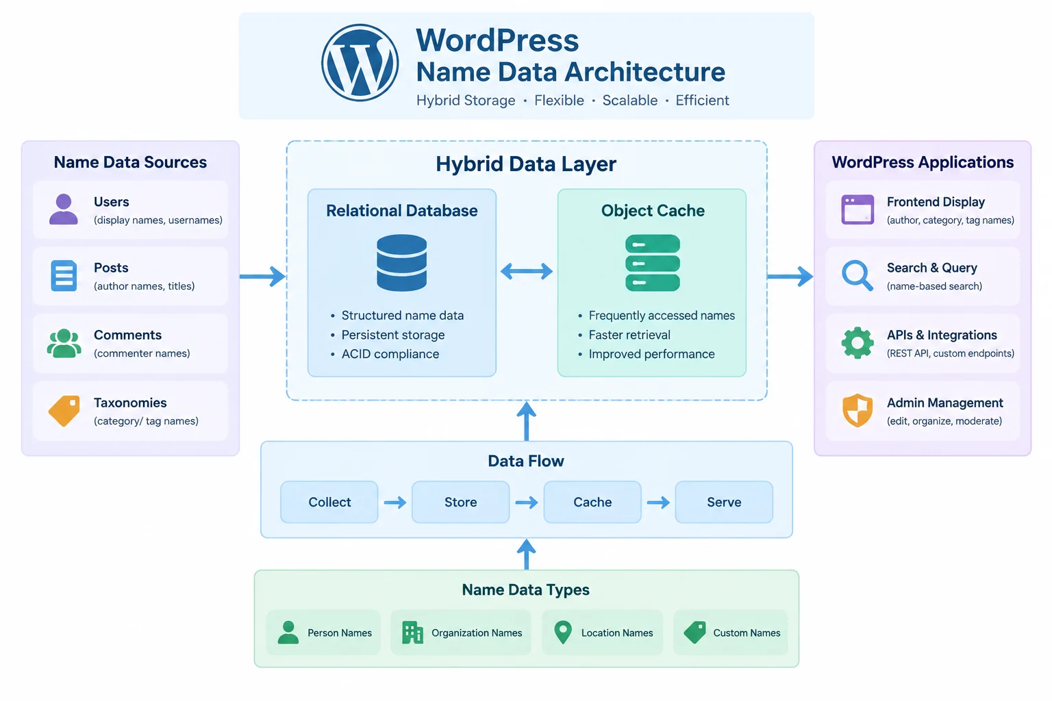Click the '(author names, titles)' text

[x=145, y=286]
